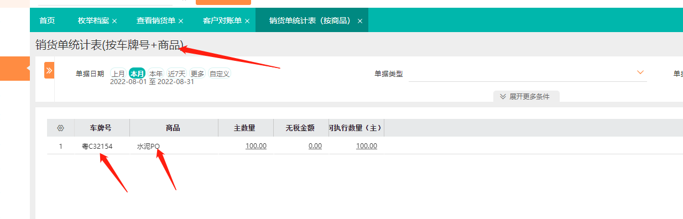Collapse filter panel with double-arrow icon

(x=49, y=70)
